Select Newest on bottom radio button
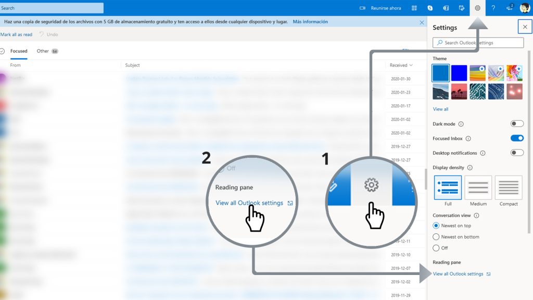 (x=436, y=237)
